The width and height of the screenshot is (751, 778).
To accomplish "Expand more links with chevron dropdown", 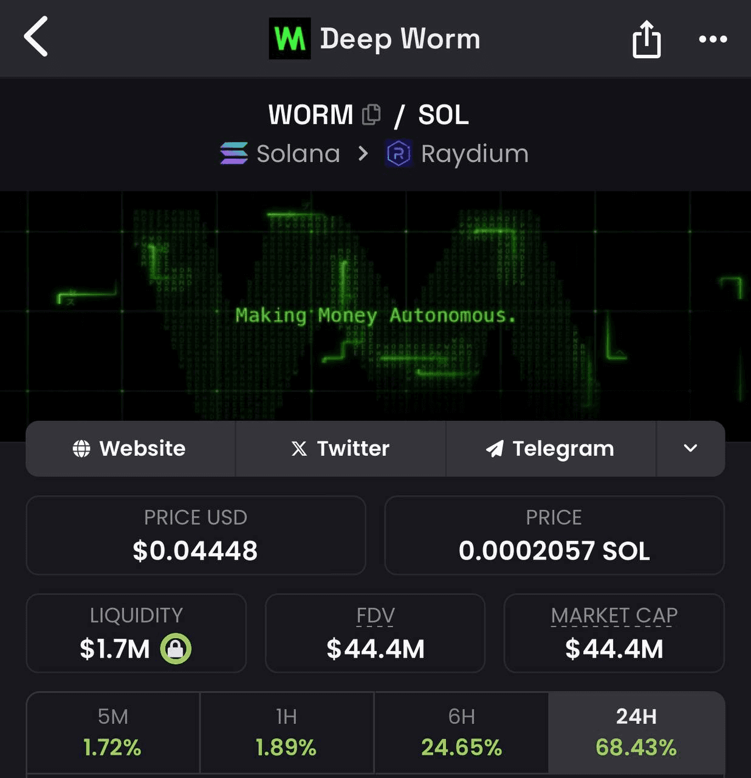I will click(x=690, y=449).
